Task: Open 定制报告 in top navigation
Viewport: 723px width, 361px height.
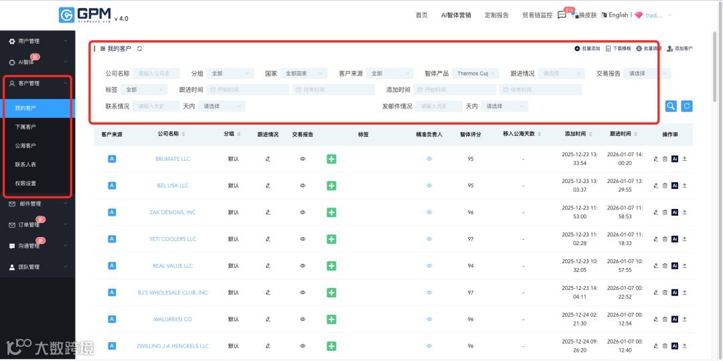Action: tap(497, 15)
